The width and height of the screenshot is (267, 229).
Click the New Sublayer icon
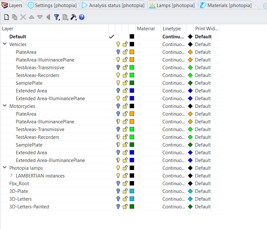(x=15, y=17)
